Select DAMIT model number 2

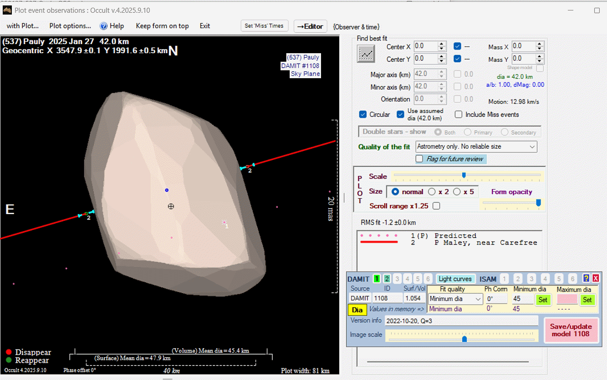tap(387, 279)
